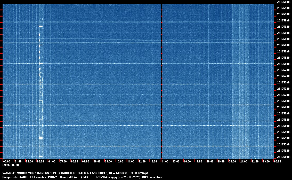Click the 21:00 time axis label
292x180 pixels.
pyautogui.click(x=244, y=161)
